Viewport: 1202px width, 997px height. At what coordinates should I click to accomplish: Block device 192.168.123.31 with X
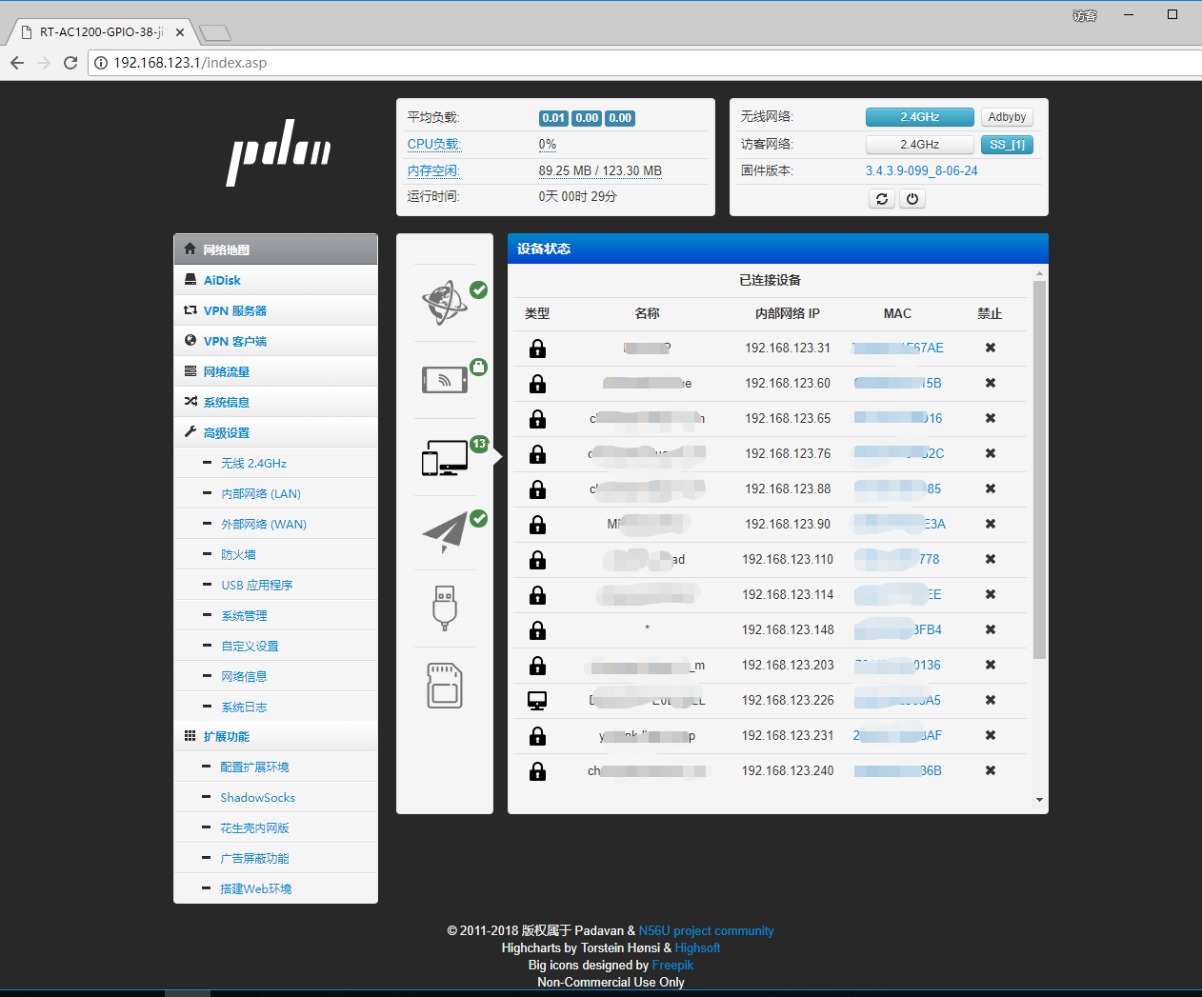coord(991,348)
